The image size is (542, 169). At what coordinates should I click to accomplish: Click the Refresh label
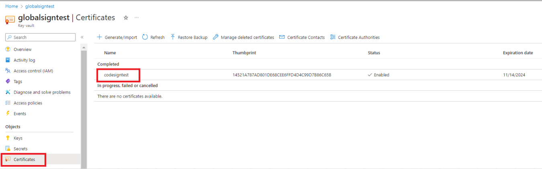(x=157, y=37)
